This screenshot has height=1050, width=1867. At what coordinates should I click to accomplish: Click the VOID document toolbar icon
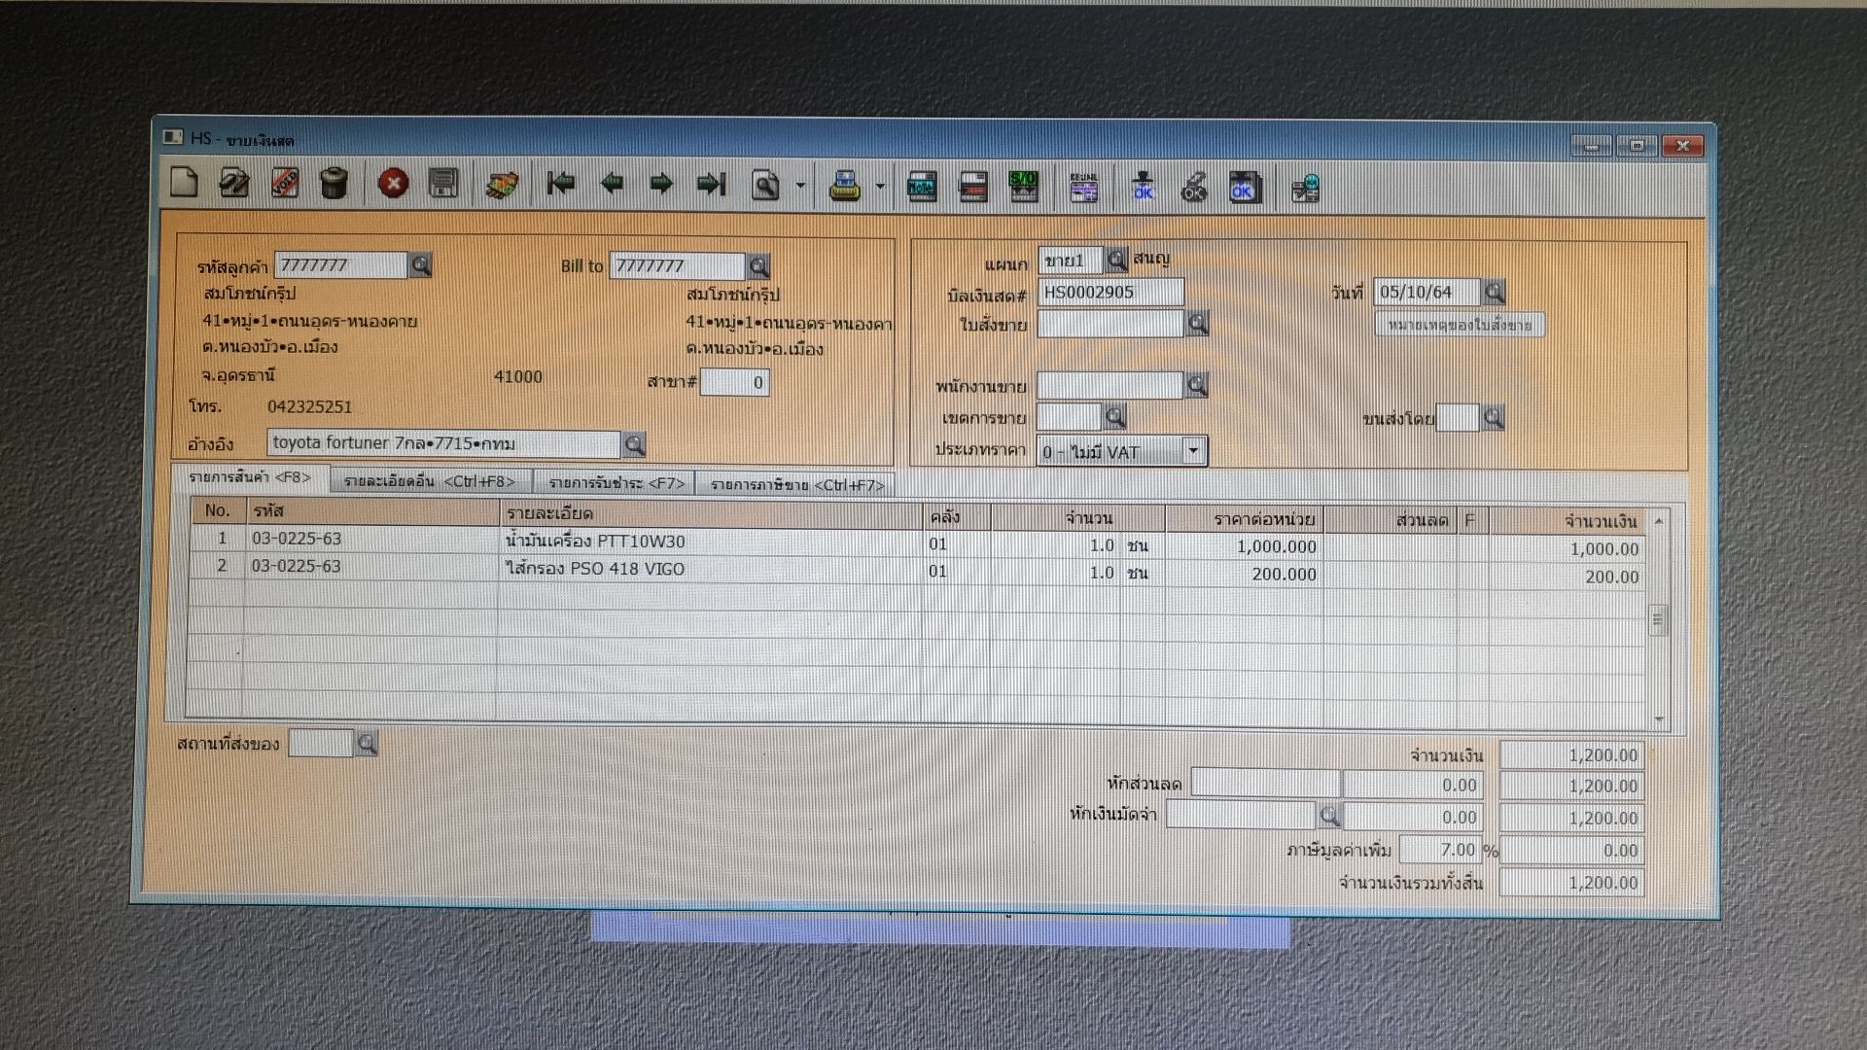(x=284, y=183)
